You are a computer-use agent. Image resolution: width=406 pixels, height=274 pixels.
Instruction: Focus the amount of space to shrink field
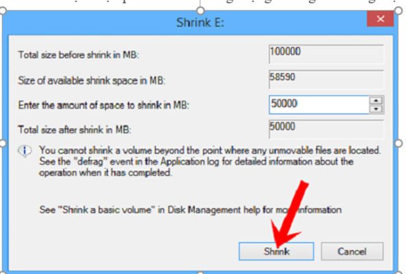[x=319, y=105]
